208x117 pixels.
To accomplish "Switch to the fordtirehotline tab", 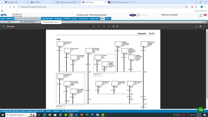I will (68, 2).
